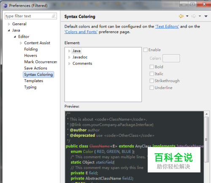Expand the General tree node
The width and height of the screenshot is (211, 183).
coord(9,24)
